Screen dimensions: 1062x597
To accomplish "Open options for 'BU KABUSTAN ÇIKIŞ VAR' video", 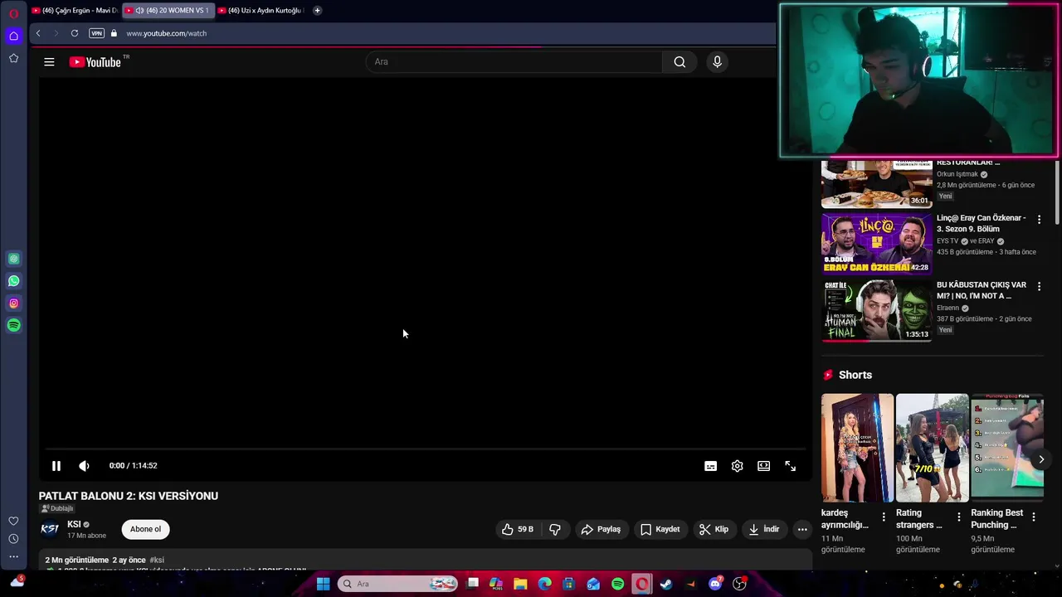I will tap(1039, 287).
